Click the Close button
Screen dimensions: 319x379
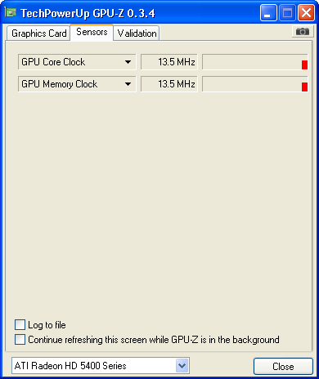[x=283, y=367]
